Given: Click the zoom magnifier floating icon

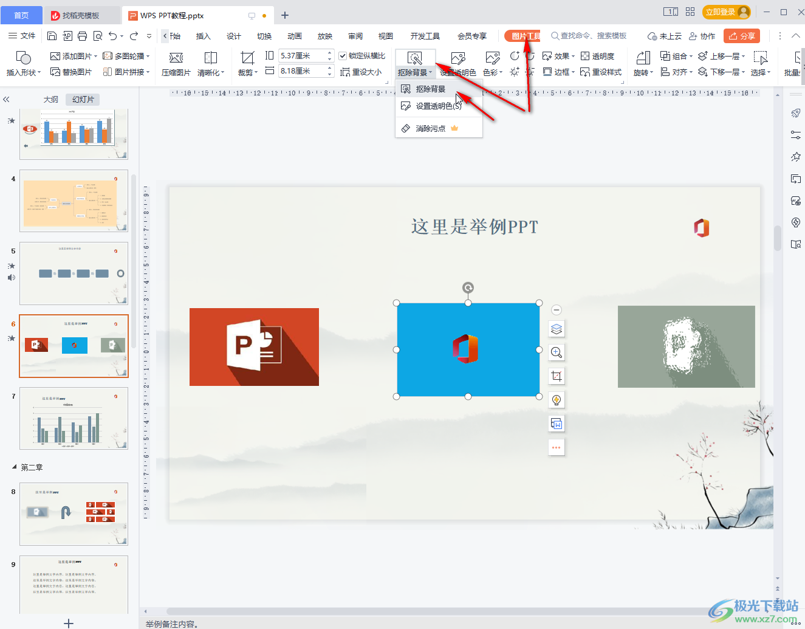Looking at the screenshot, I should [x=557, y=352].
